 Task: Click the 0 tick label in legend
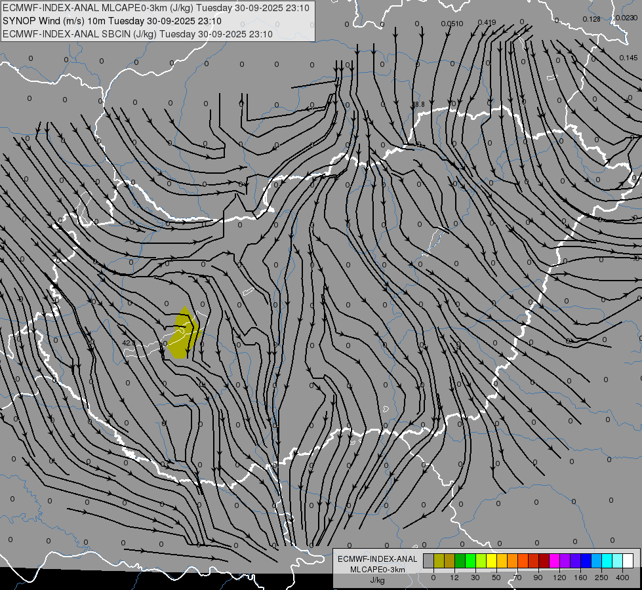(x=433, y=578)
